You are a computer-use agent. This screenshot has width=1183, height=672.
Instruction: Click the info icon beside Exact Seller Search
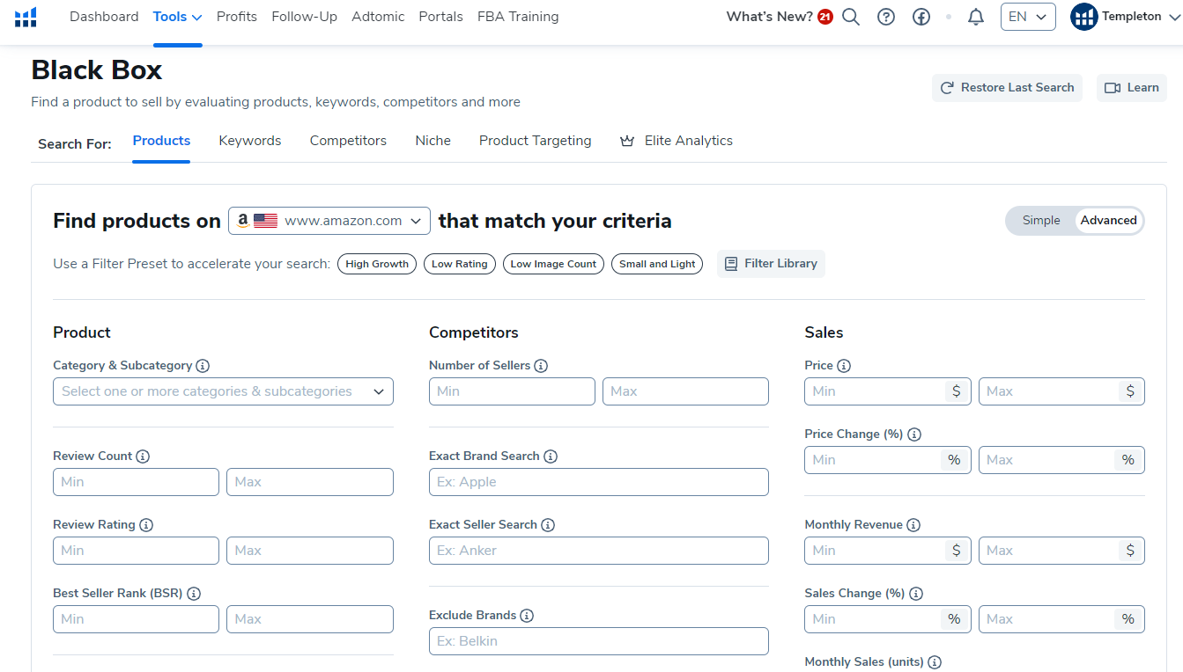[x=548, y=525]
